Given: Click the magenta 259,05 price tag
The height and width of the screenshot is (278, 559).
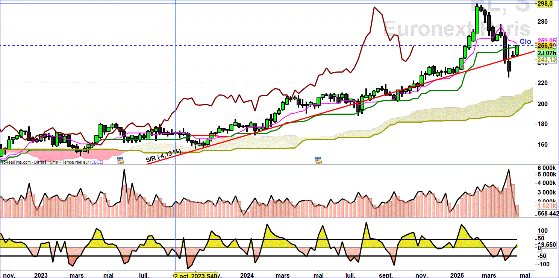Looking at the screenshot, I should coord(547,40).
